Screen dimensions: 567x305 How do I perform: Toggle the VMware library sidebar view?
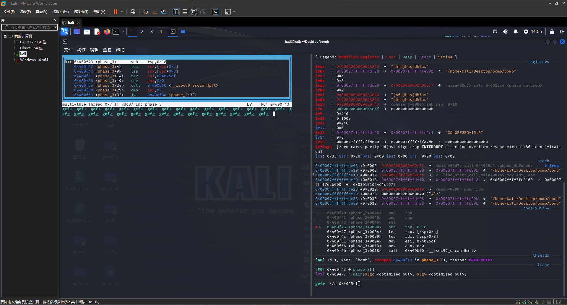[x=176, y=12]
